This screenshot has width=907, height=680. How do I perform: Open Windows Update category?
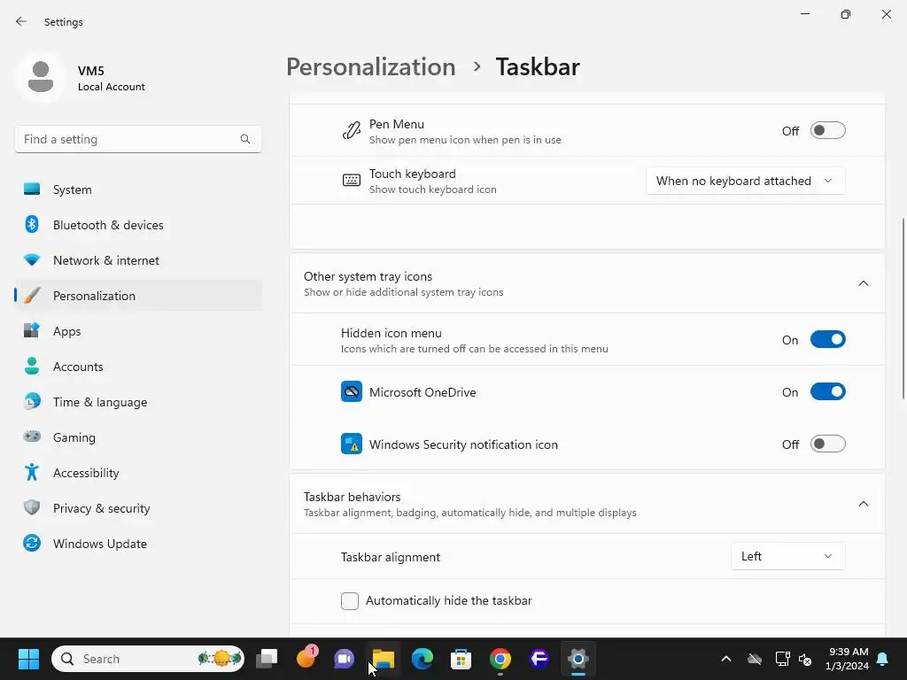[x=138, y=544]
